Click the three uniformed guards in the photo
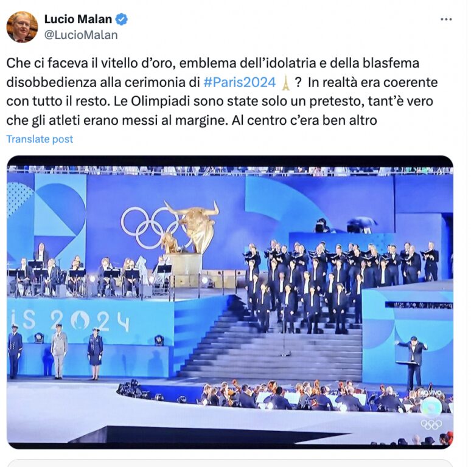The width and height of the screenshot is (471, 467). click(55, 351)
